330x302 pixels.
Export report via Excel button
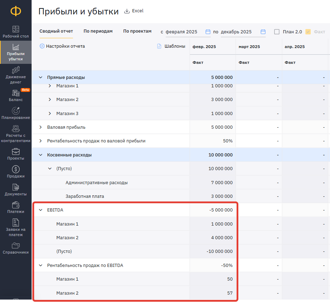134,11
